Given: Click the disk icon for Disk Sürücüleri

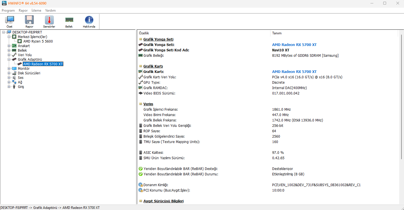Looking at the screenshot, I should (14, 73).
